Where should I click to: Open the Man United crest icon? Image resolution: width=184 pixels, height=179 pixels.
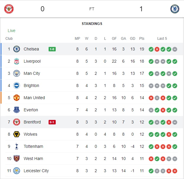pyautogui.click(x=17, y=98)
